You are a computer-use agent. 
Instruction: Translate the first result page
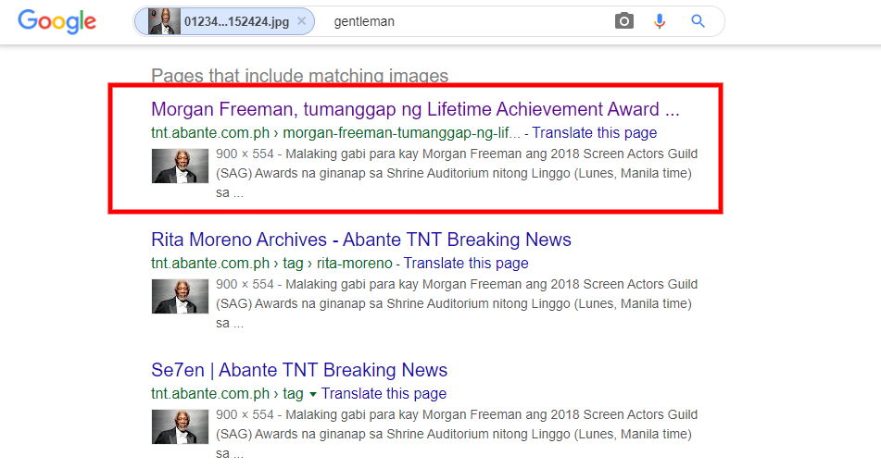coord(595,132)
